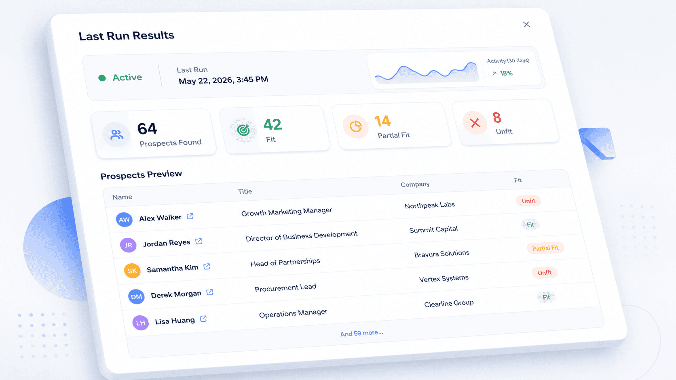Open the 'And 59 more...' link
This screenshot has height=380, width=676.
[x=361, y=333]
